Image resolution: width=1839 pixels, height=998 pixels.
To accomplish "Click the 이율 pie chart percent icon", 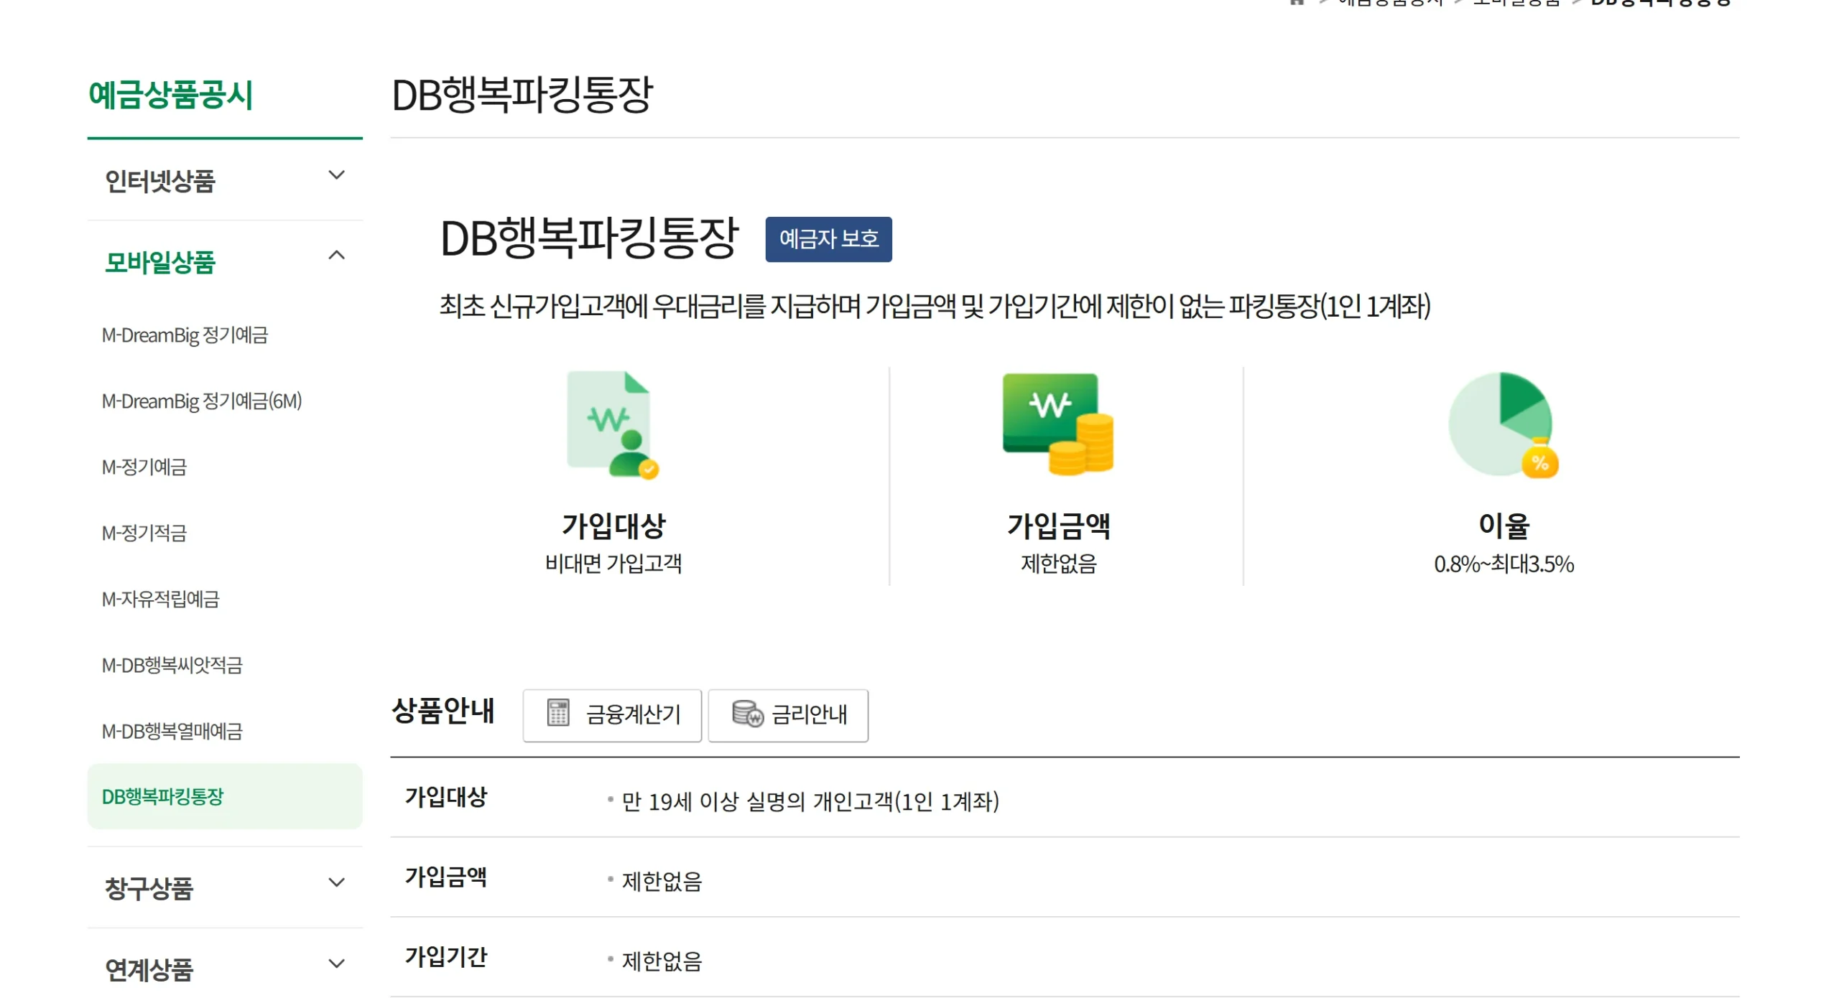I will pyautogui.click(x=1503, y=424).
